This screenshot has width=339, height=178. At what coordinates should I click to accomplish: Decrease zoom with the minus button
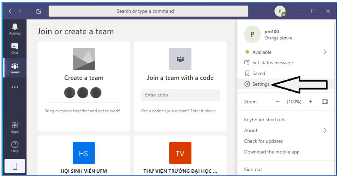[x=277, y=102]
